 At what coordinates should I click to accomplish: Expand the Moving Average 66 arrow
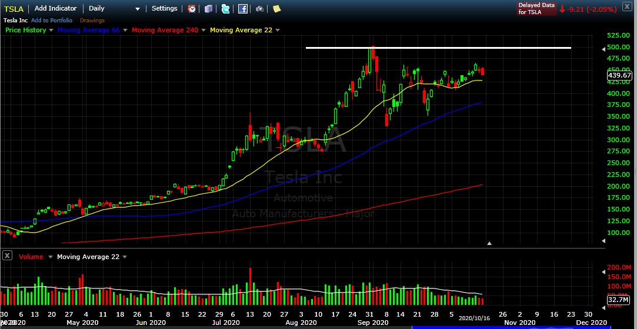(125, 30)
